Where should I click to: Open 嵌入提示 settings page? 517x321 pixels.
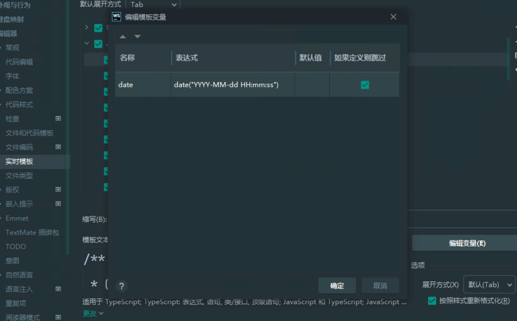pos(19,204)
